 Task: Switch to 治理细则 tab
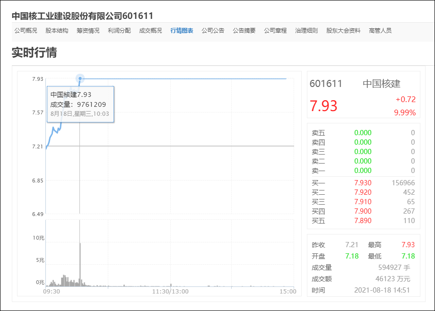[x=306, y=31]
